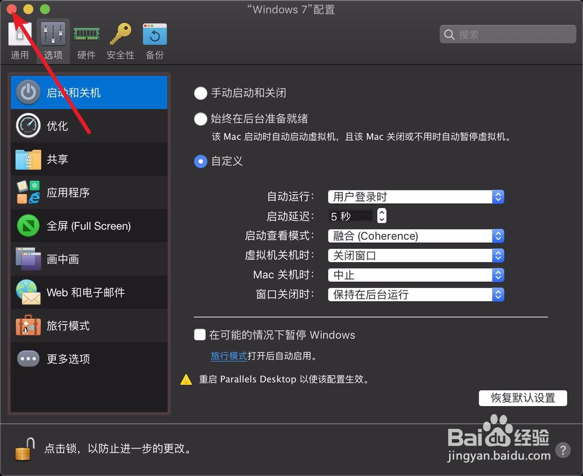Open help with the question mark button
Screen dimensions: 583x476
tap(563, 450)
